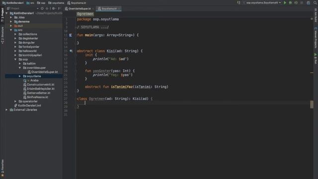Expand the deneme module arrow
This screenshot has width=318, height=179.
click(x=11, y=21)
